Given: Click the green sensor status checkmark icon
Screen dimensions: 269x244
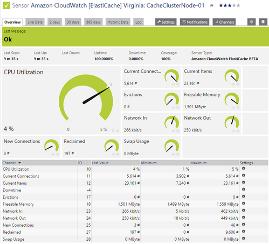Looking at the screenshot, I should [x=6, y=5].
